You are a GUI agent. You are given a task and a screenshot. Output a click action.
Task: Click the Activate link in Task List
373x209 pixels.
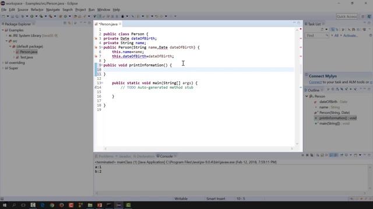(350, 35)
